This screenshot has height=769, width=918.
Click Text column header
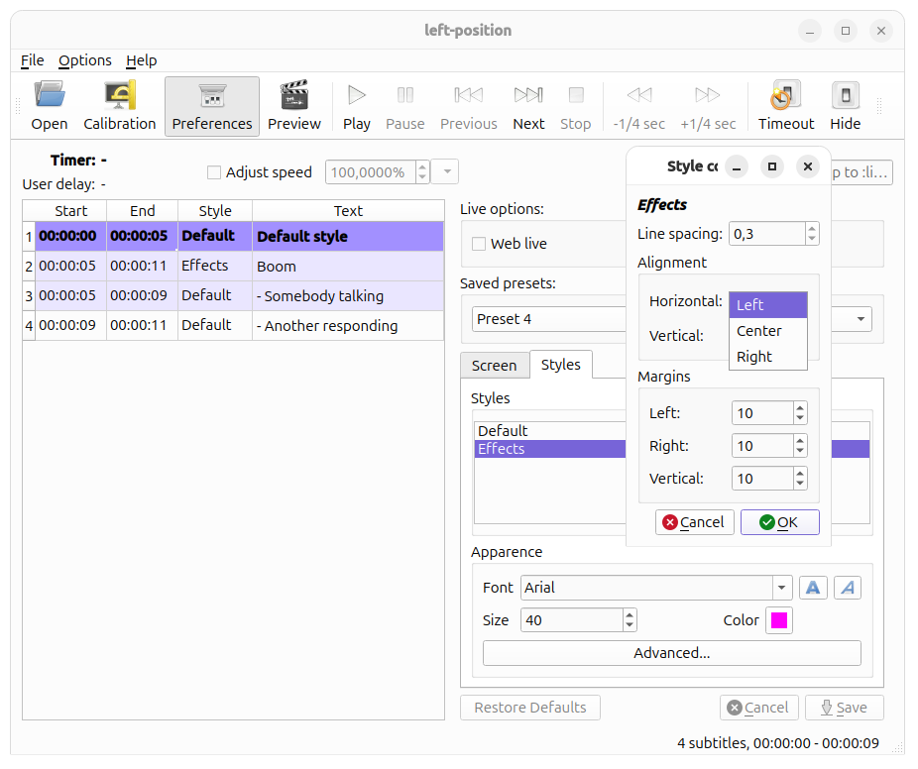point(348,211)
